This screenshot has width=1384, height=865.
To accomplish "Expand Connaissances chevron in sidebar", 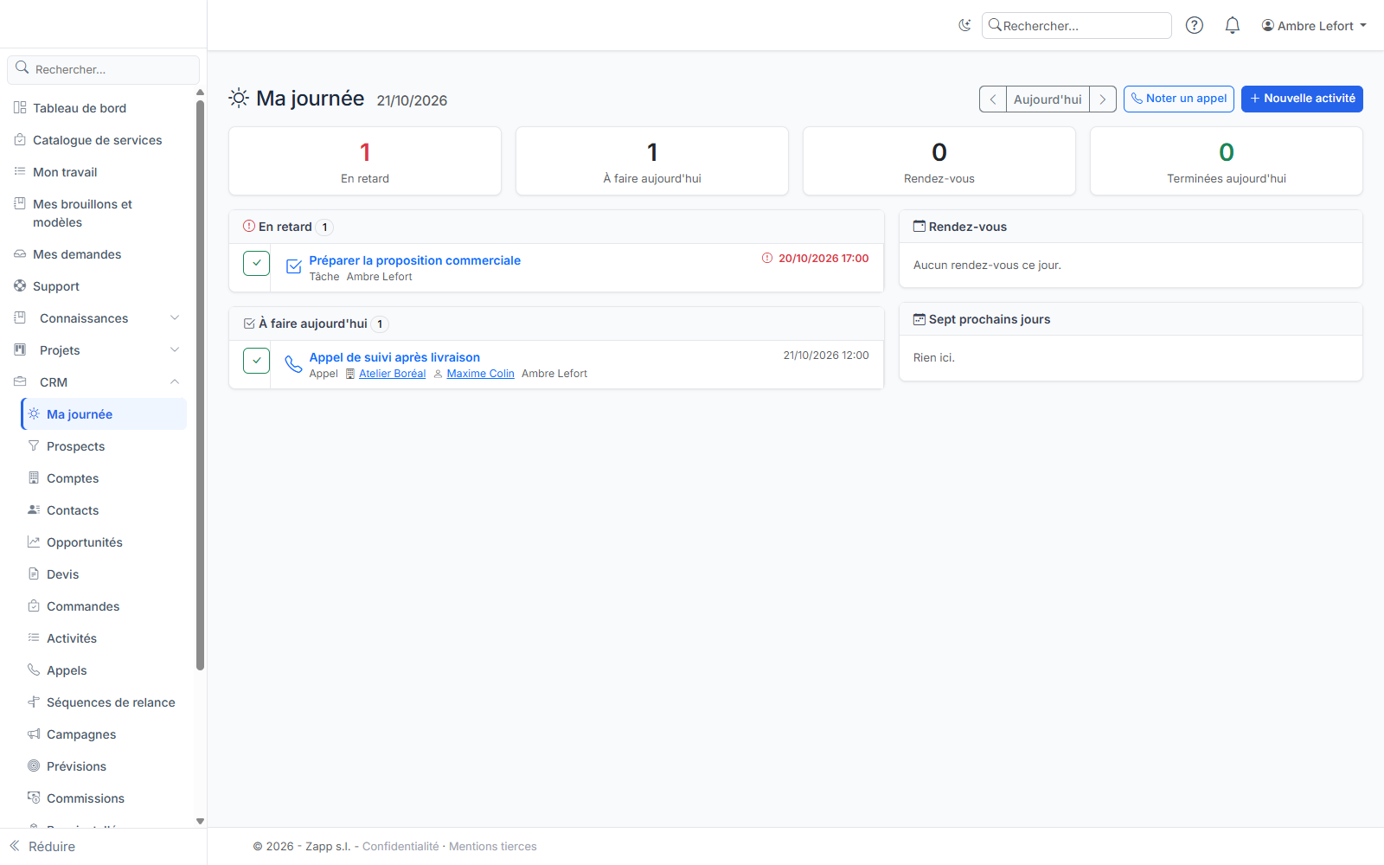I will [x=175, y=318].
